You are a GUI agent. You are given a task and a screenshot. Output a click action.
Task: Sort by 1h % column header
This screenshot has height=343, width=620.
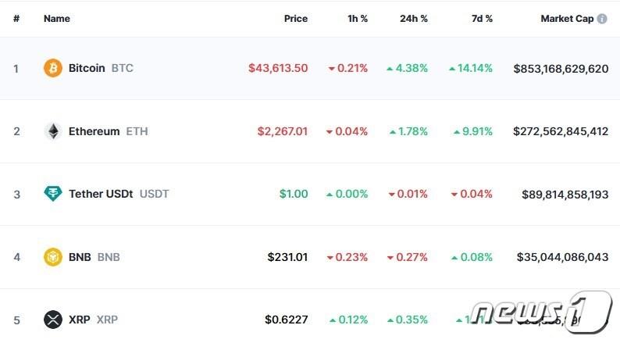tap(358, 19)
